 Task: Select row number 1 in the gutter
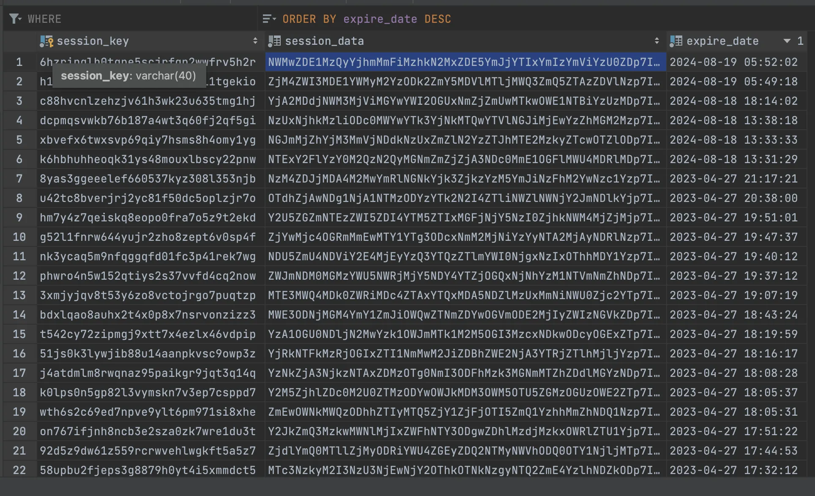pyautogui.click(x=19, y=62)
